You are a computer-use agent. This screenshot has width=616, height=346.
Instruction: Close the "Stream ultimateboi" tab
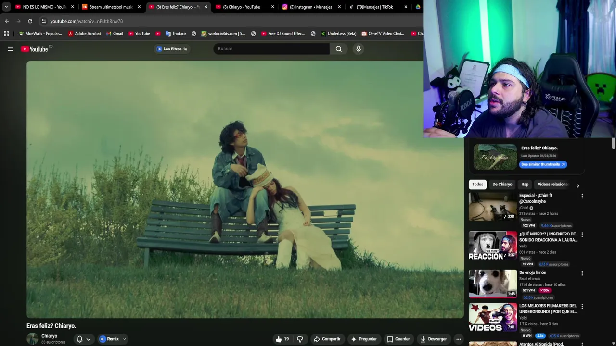(139, 7)
